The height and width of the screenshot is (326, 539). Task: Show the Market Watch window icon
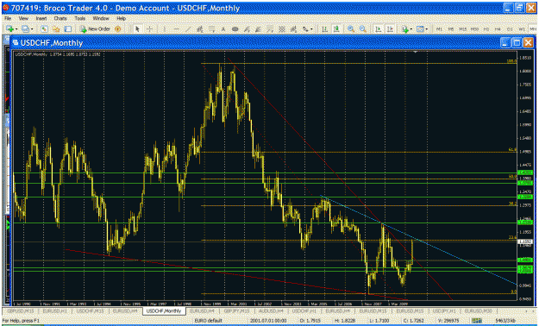tap(44, 29)
